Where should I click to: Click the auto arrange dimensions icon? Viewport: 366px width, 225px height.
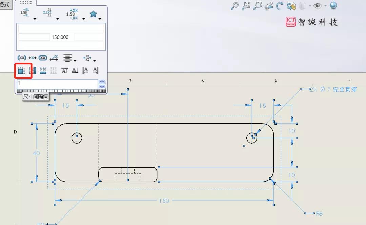(21, 70)
